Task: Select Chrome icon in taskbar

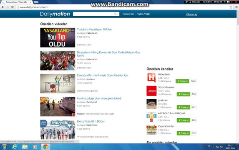Action: click(45, 147)
